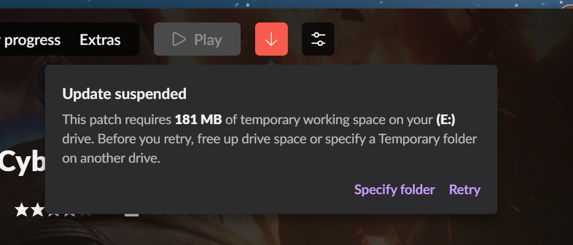Click the Specify folder link

click(395, 189)
